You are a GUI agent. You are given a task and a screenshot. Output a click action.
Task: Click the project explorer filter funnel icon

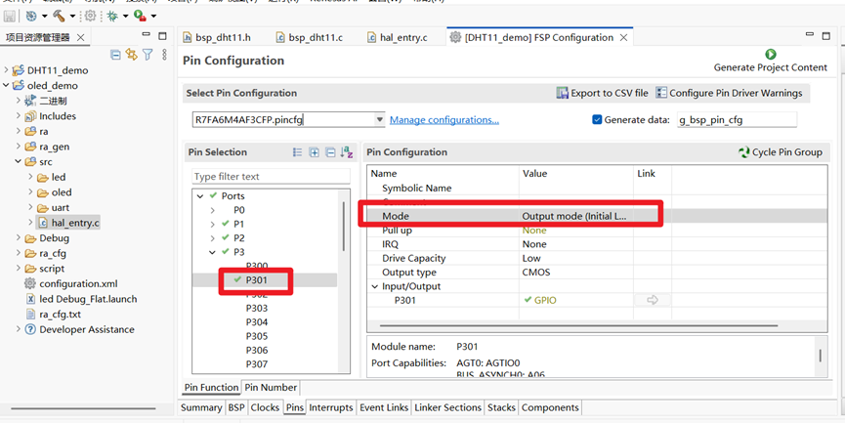(x=148, y=55)
